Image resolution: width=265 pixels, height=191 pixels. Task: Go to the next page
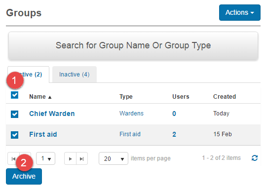coord(70,158)
